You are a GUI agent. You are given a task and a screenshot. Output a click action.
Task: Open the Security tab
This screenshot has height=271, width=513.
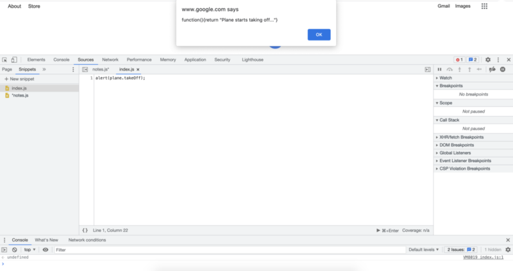pyautogui.click(x=222, y=60)
